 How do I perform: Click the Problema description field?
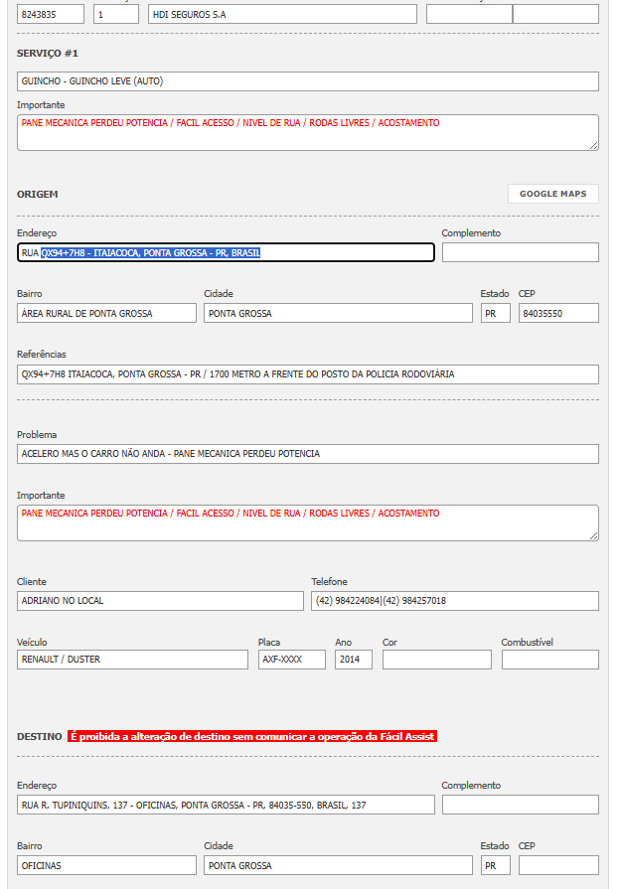pyautogui.click(x=307, y=454)
